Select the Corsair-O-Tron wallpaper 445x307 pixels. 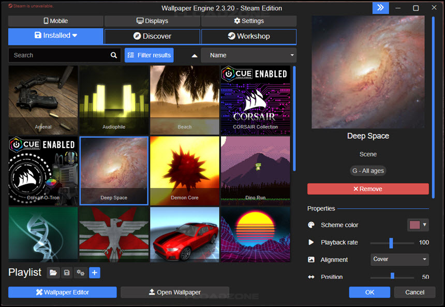click(x=43, y=171)
